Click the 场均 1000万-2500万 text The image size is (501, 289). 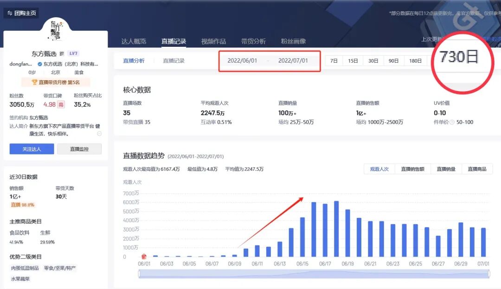pos(379,122)
